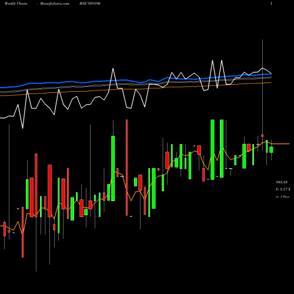Click the 'Weekly Charts' title text
The image size is (294, 294).
(16, 4)
